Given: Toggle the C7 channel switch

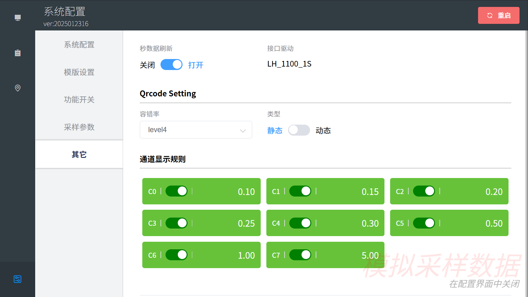Looking at the screenshot, I should tap(300, 255).
